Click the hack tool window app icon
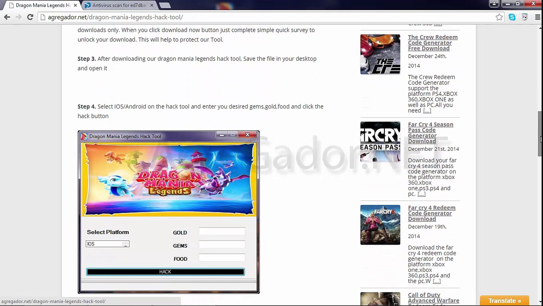Image resolution: width=543 pixels, height=306 pixels. (x=84, y=136)
